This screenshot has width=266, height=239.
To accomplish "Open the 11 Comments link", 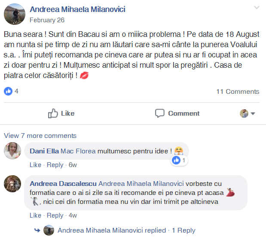I will point(238,92).
